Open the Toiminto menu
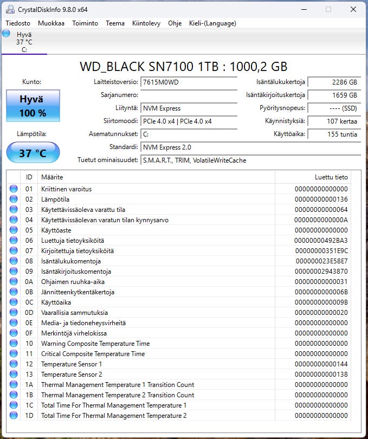This screenshot has width=368, height=439. (85, 23)
